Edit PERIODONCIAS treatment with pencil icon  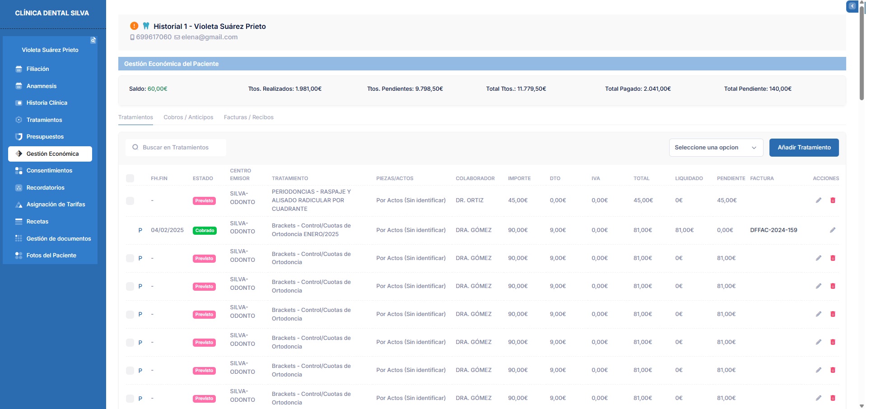[x=818, y=200]
